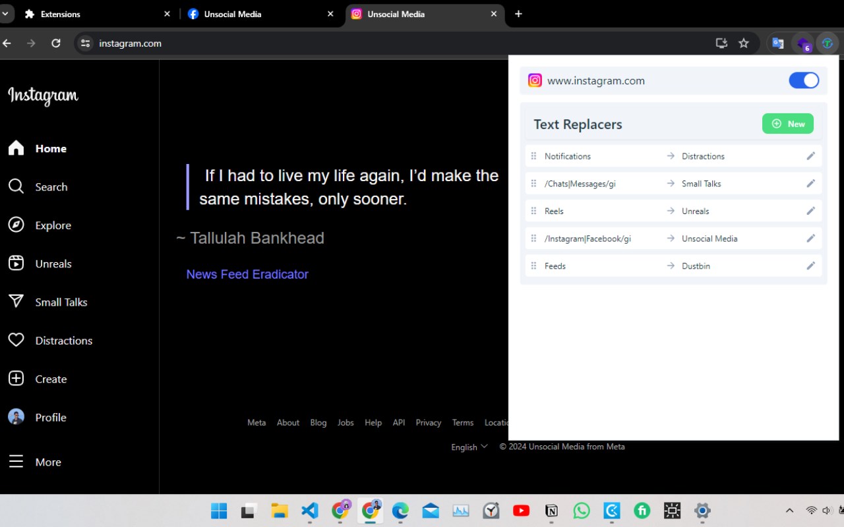
Task: Install the Instagram app from address bar
Action: tap(721, 43)
